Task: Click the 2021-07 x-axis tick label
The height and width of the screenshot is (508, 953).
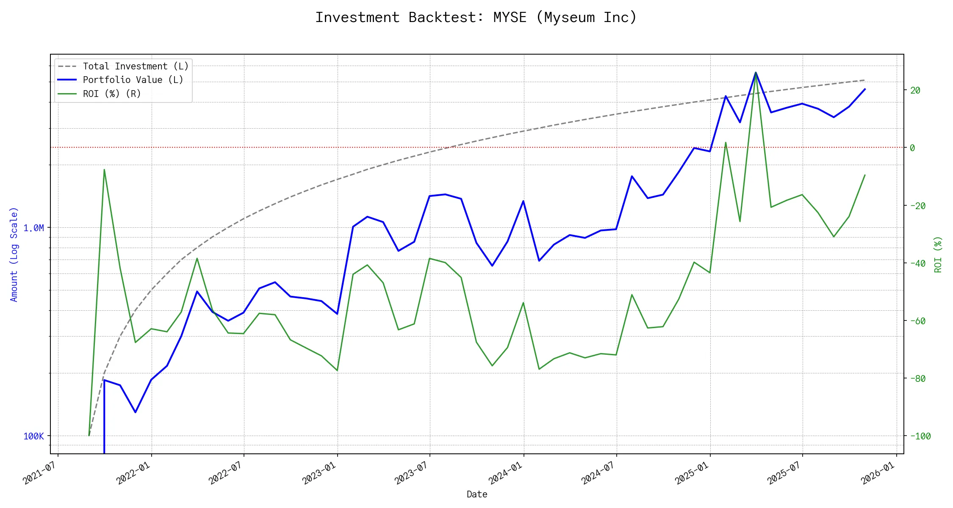Action: 39,472
